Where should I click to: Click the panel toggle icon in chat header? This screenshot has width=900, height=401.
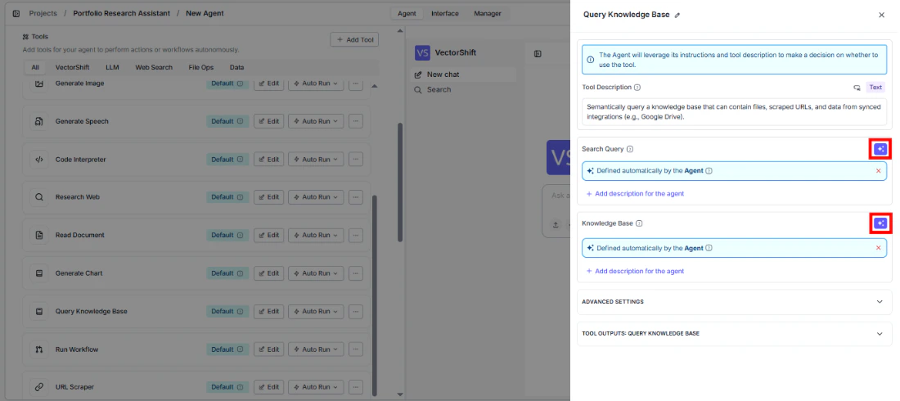click(538, 54)
